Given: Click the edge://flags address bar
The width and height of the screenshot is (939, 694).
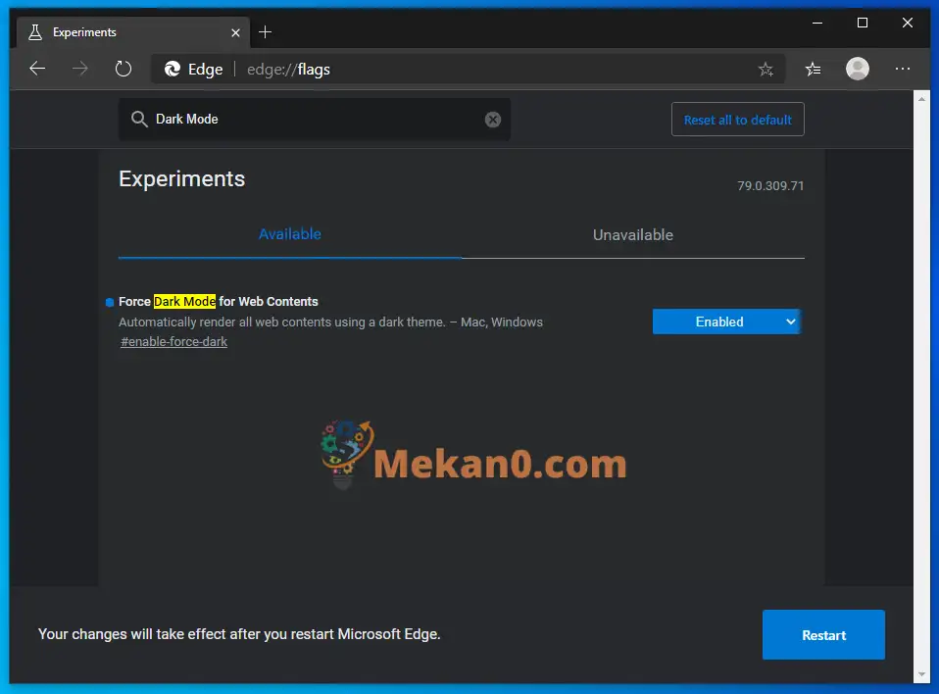Looking at the screenshot, I should [x=468, y=70].
